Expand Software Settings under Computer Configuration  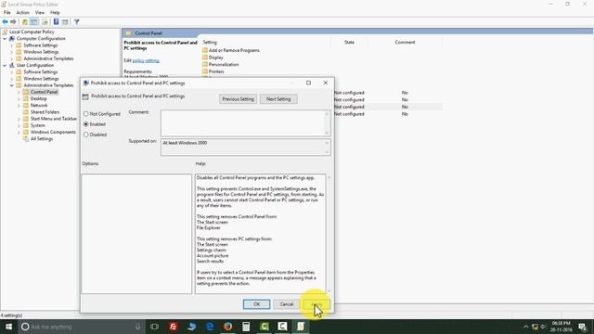pyautogui.click(x=12, y=45)
